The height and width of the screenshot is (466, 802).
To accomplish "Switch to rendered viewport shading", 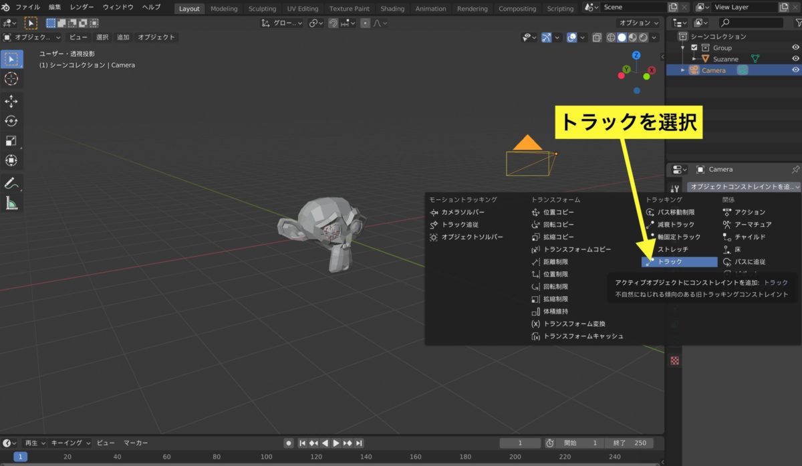I will [x=643, y=37].
